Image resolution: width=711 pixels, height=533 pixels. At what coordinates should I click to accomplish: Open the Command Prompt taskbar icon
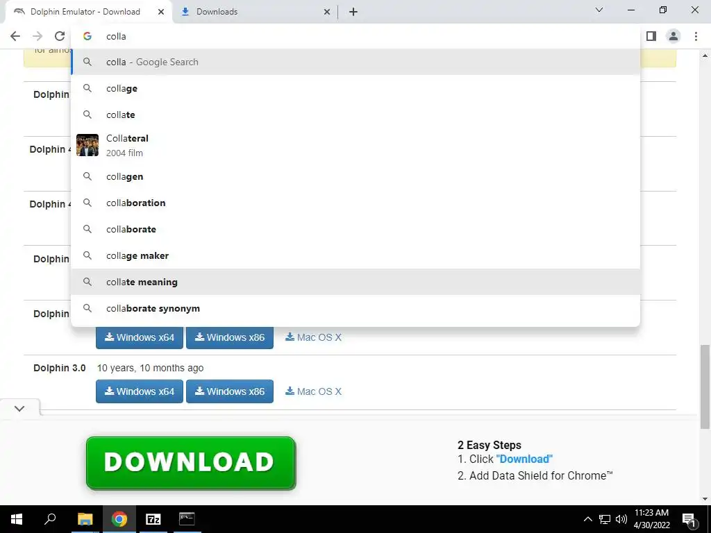click(x=187, y=519)
